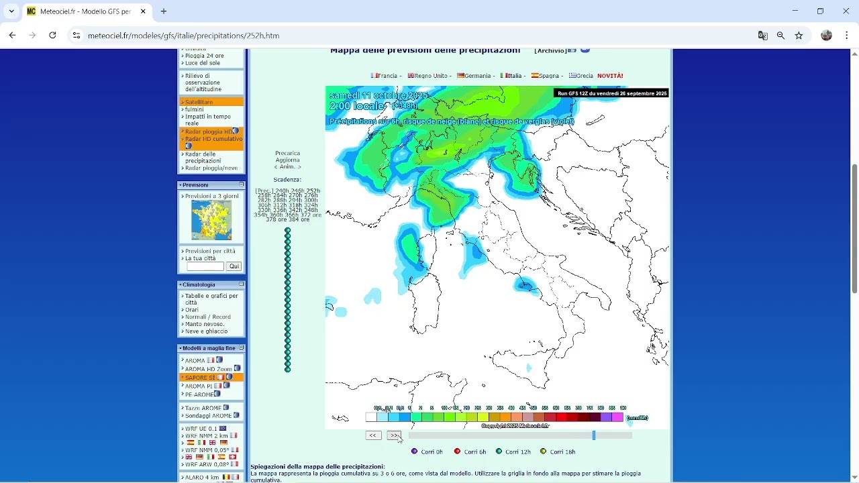The image size is (859, 483).
Task: Open the Satellitare menu item
Action: click(x=199, y=102)
